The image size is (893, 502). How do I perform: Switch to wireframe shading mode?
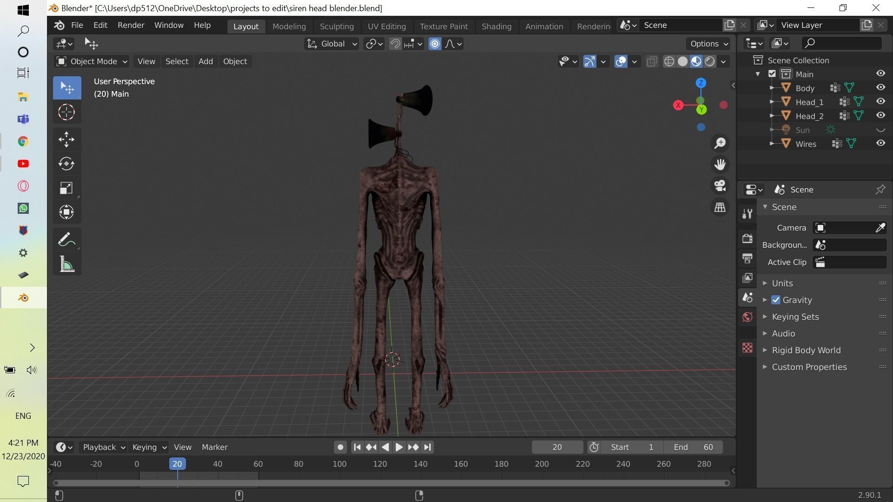click(x=669, y=61)
